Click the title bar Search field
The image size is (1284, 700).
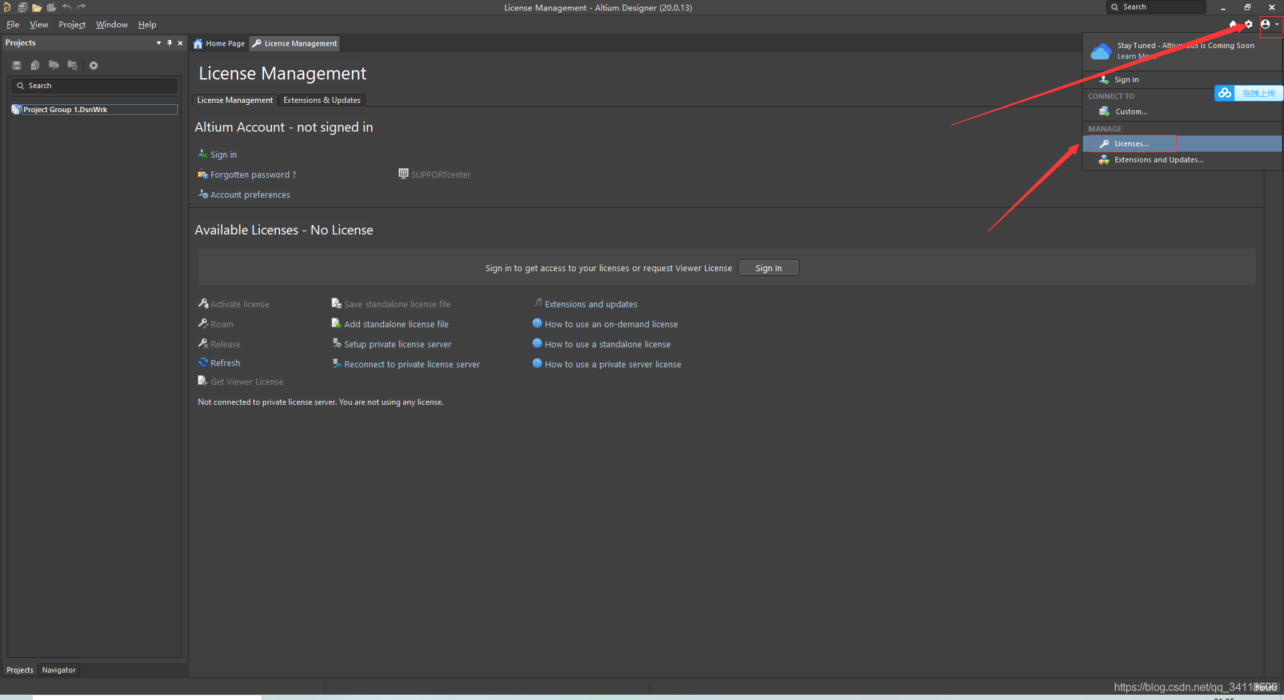pyautogui.click(x=1156, y=7)
